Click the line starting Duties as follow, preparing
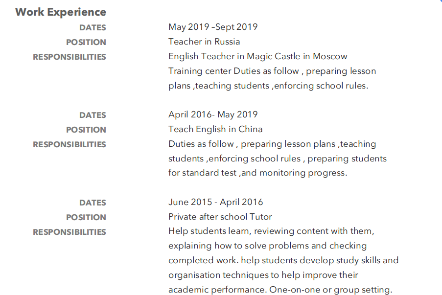The image size is (442, 295). coord(272,144)
